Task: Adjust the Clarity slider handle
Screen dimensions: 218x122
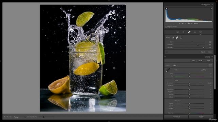Action: pyautogui.click(x=189, y=106)
